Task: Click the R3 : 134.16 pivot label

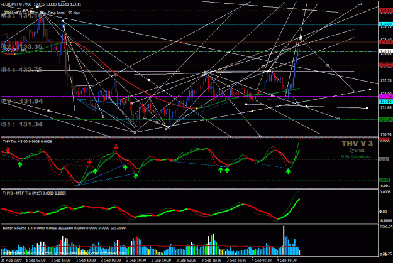Action: (x=22, y=16)
